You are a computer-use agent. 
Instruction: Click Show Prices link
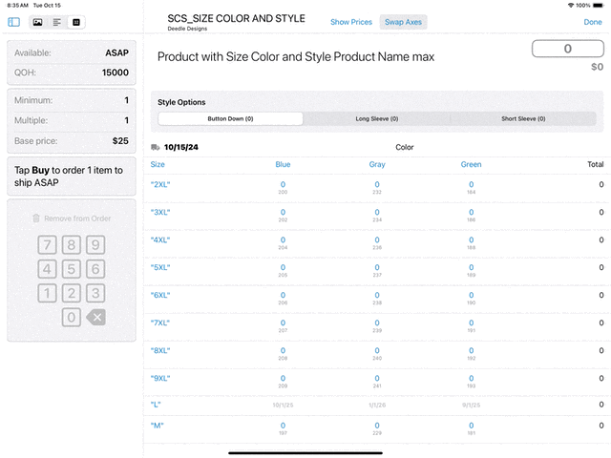[351, 22]
